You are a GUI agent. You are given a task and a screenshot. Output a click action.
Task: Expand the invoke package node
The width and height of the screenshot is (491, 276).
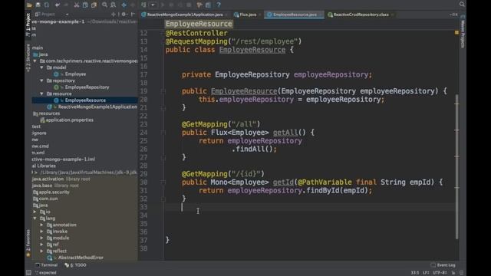pyautogui.click(x=41, y=232)
